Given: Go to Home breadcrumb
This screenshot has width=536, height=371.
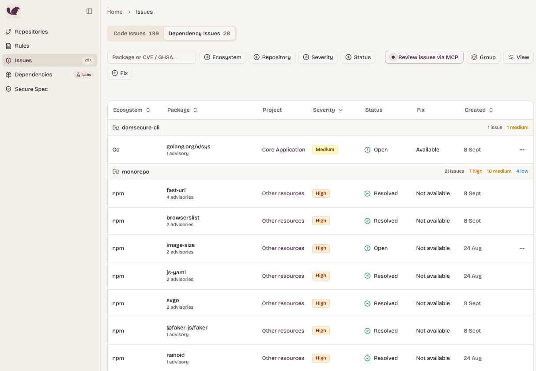Looking at the screenshot, I should (115, 12).
